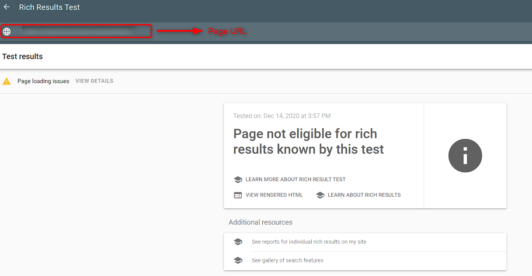Go back using the arrow beside Rich Results Test
The width and height of the screenshot is (532, 276).
tap(7, 7)
